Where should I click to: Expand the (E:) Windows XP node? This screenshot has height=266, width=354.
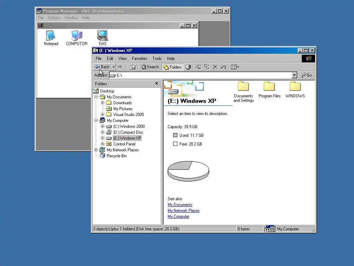(x=102, y=138)
